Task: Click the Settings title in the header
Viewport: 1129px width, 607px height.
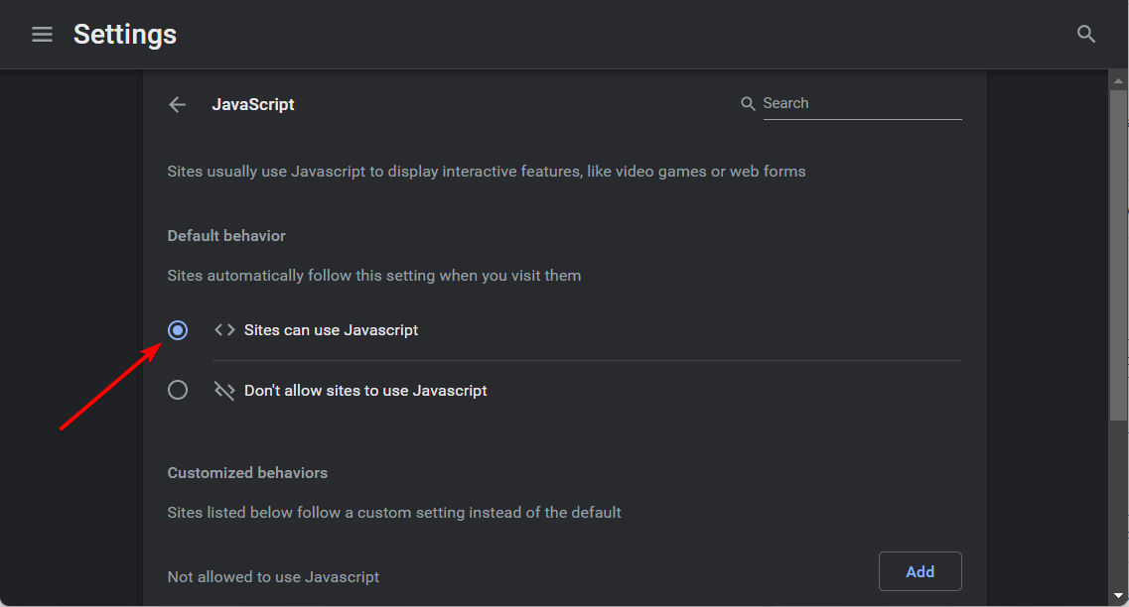Action: tap(125, 35)
